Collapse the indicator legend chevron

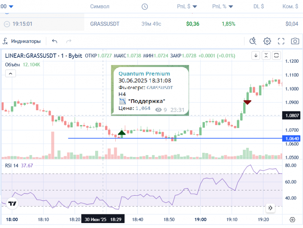11,73
